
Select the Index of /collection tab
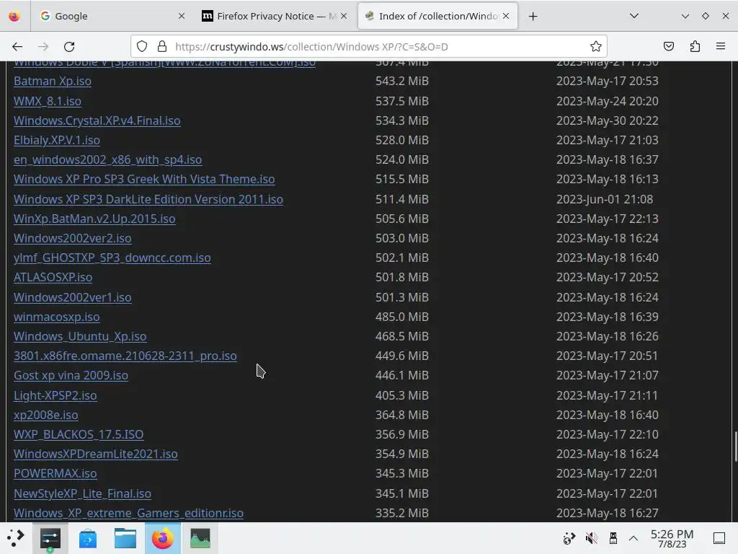point(437,16)
